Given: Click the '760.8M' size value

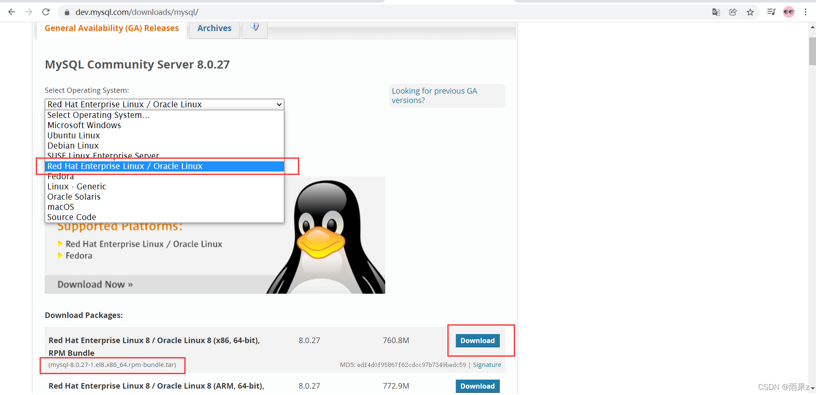Looking at the screenshot, I should (x=396, y=341).
